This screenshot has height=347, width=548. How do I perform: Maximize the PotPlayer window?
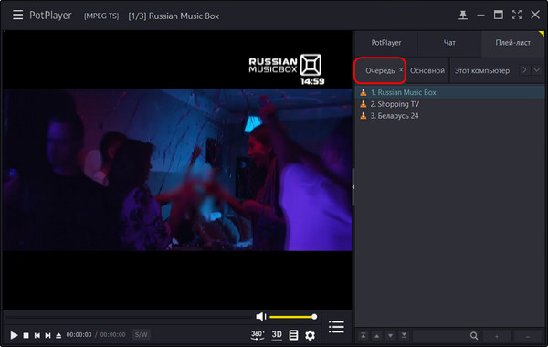pyautogui.click(x=499, y=15)
